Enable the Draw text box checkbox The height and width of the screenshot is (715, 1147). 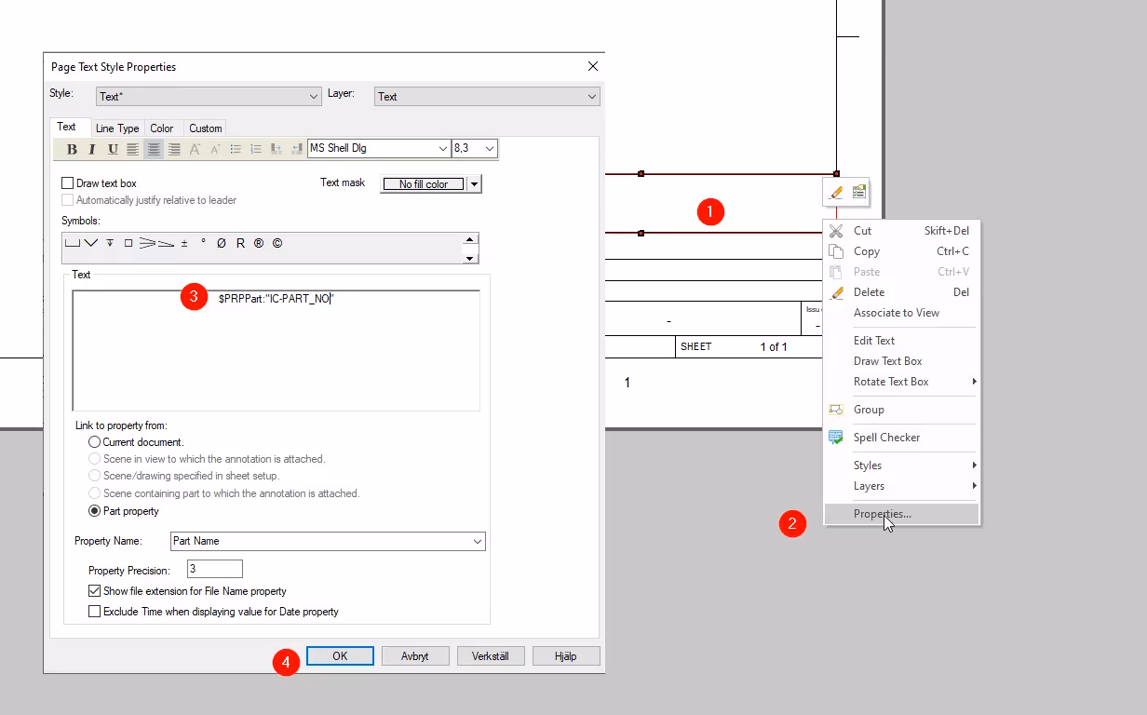(x=68, y=182)
